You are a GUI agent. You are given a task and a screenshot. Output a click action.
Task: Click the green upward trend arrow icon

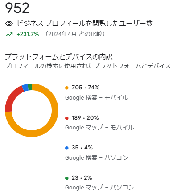click(x=9, y=34)
